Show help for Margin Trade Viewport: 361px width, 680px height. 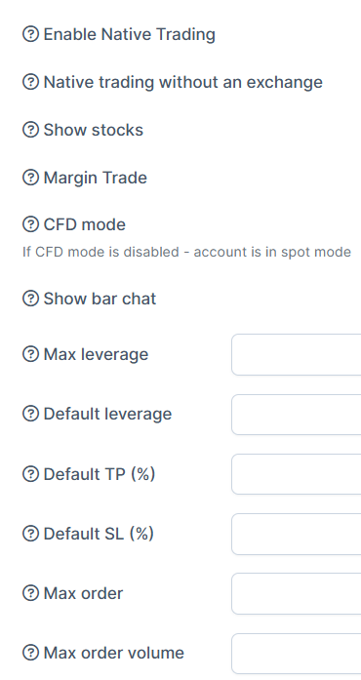point(30,178)
